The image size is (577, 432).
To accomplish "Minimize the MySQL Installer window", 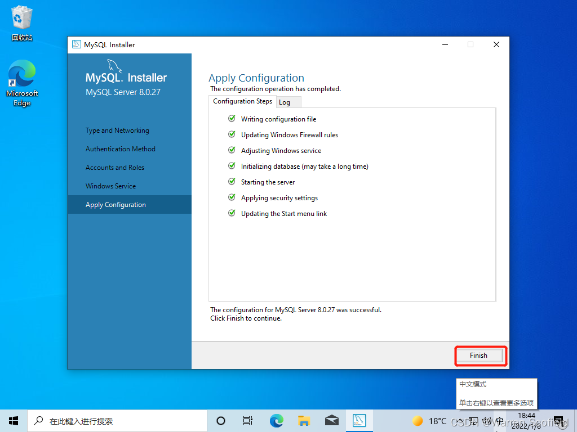I will (x=445, y=44).
